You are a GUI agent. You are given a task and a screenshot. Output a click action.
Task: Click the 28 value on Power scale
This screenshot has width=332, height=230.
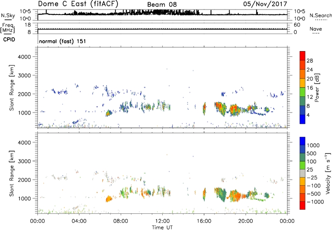310,61
